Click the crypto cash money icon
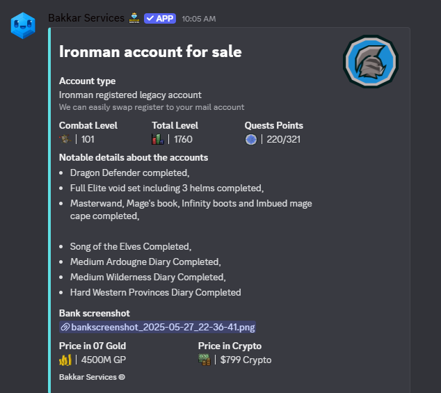 (205, 360)
